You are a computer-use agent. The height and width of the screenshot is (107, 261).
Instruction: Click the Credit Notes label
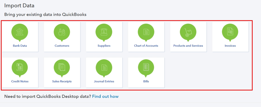click(x=20, y=81)
